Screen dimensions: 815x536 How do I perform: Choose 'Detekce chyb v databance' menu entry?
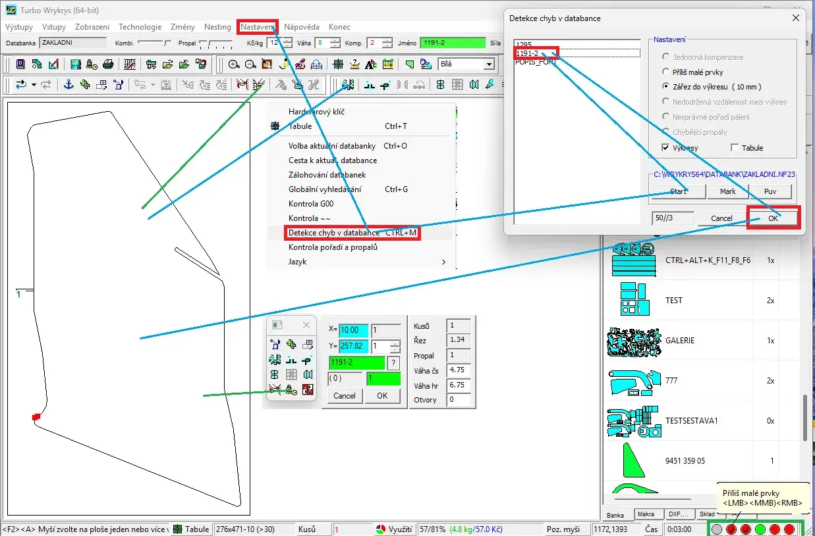pyautogui.click(x=354, y=233)
